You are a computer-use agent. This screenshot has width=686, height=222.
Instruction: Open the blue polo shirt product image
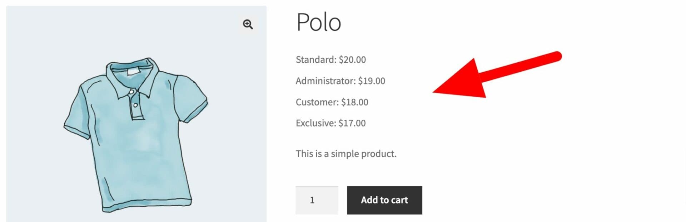[136, 114]
